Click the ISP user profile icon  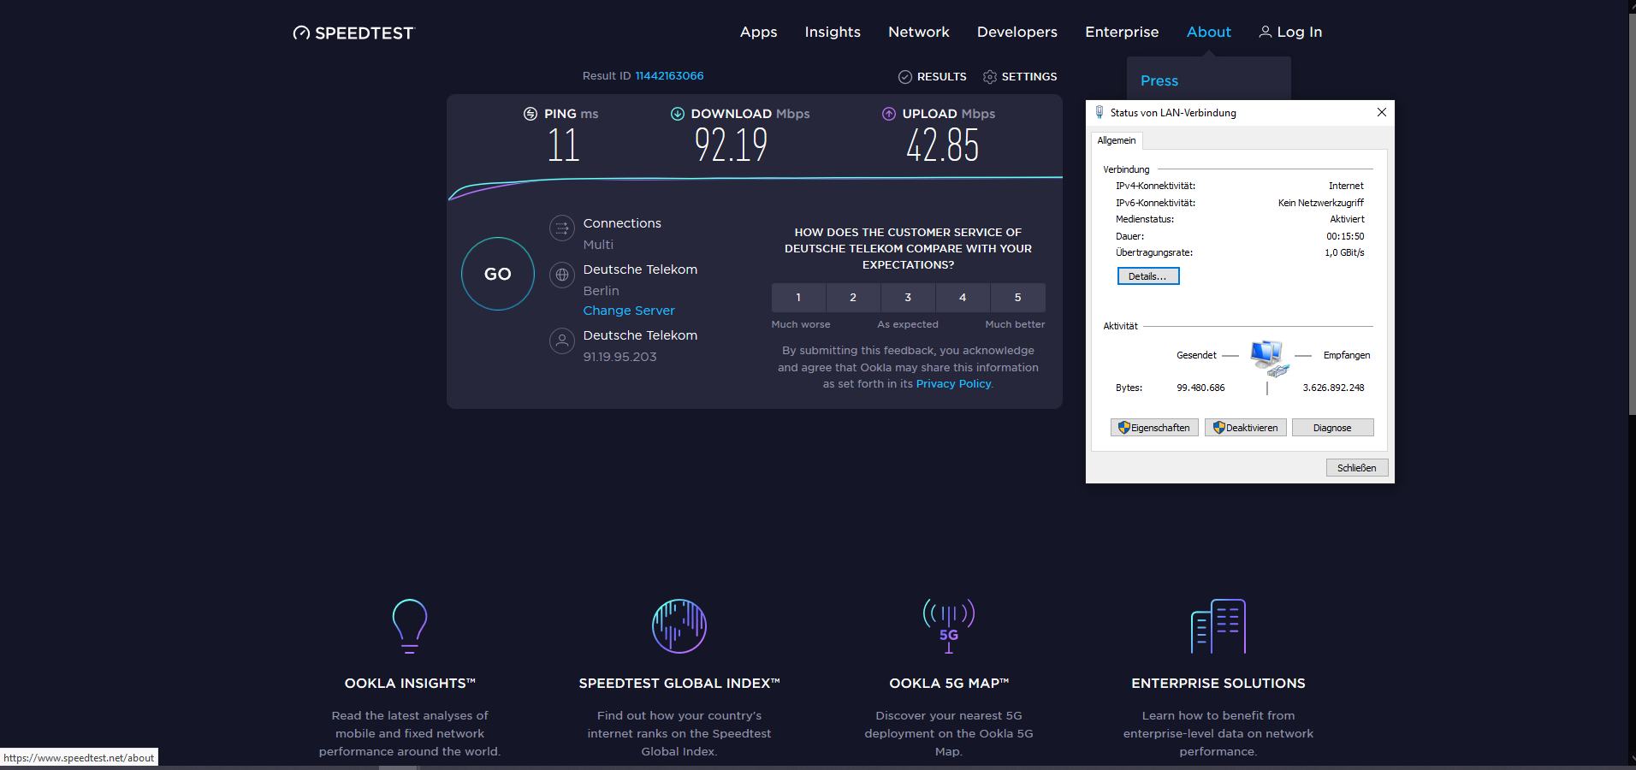(x=562, y=341)
